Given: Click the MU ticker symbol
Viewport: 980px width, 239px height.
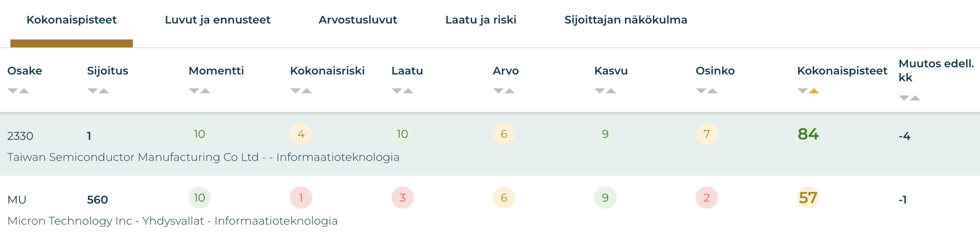Looking at the screenshot, I should point(17,200).
